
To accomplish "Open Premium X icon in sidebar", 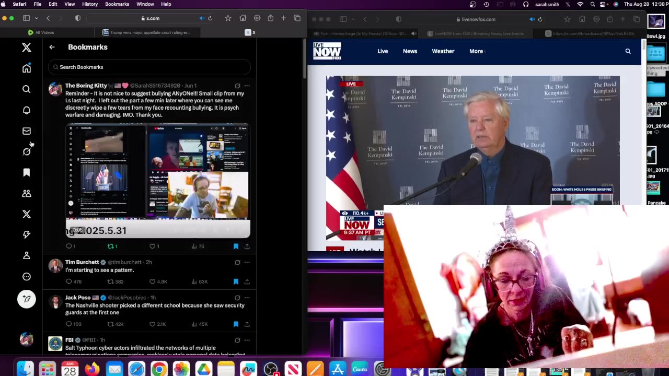I will point(27,214).
